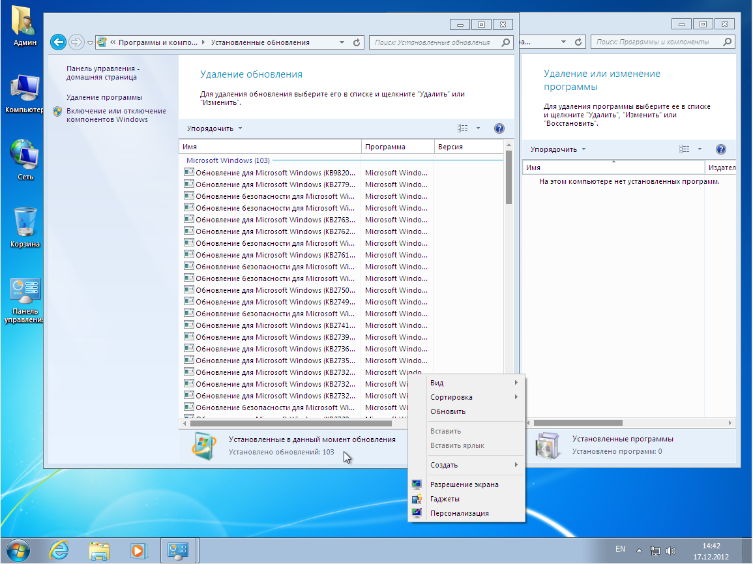
Task: Open Start menu orb
Action: [18, 550]
